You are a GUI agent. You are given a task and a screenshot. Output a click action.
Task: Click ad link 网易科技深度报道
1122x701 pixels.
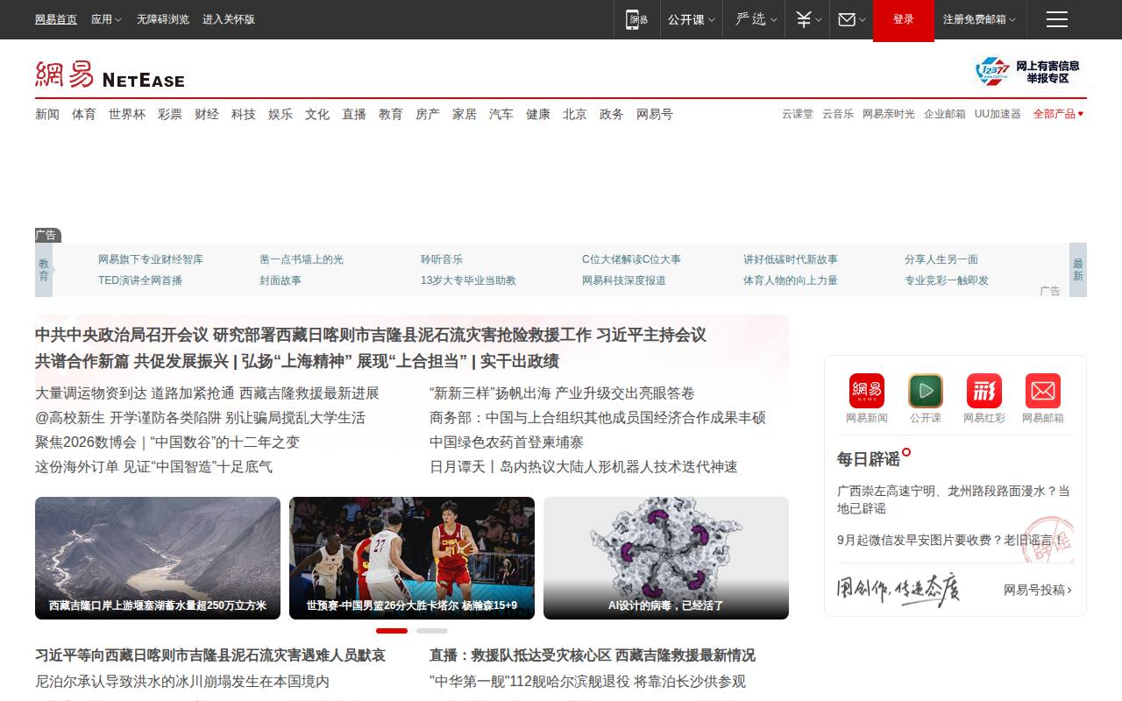(624, 280)
